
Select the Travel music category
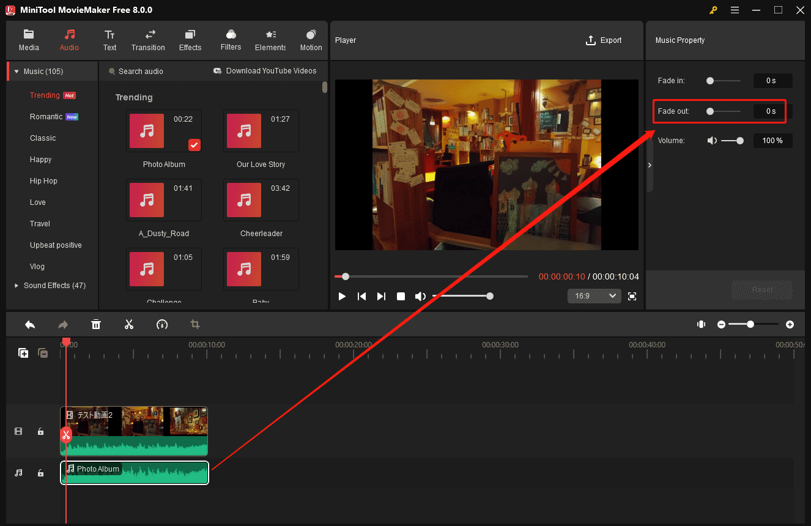(x=40, y=224)
